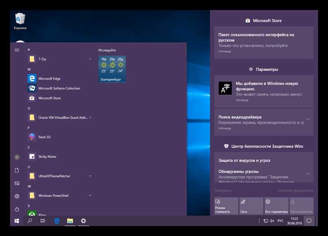The image size is (328, 236).
Task: Launch Sticky Notes
Action: [47, 157]
